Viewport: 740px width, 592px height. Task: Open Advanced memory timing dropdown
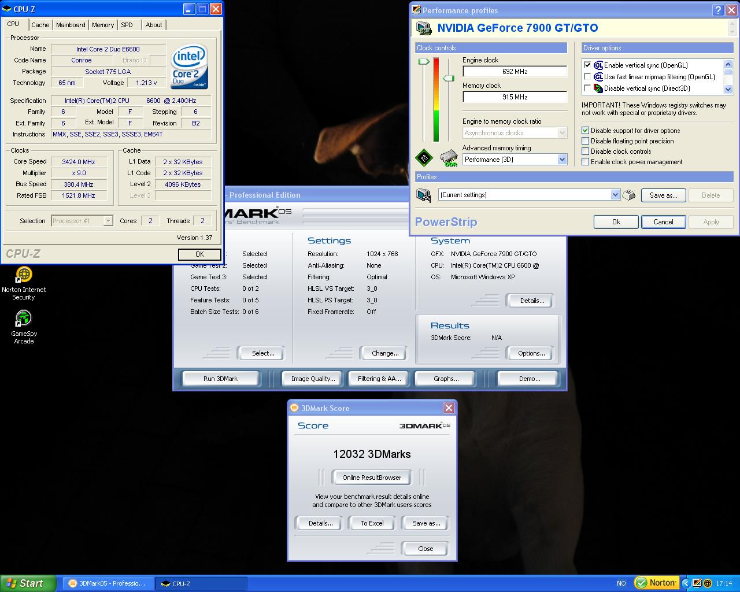pyautogui.click(x=562, y=160)
